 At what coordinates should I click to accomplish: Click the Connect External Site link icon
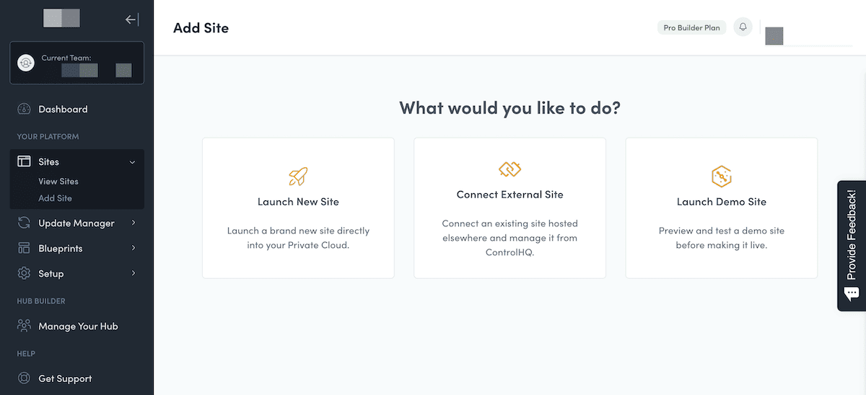509,169
